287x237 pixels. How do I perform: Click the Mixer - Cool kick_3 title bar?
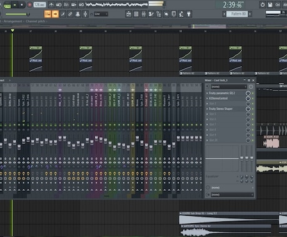(216, 80)
